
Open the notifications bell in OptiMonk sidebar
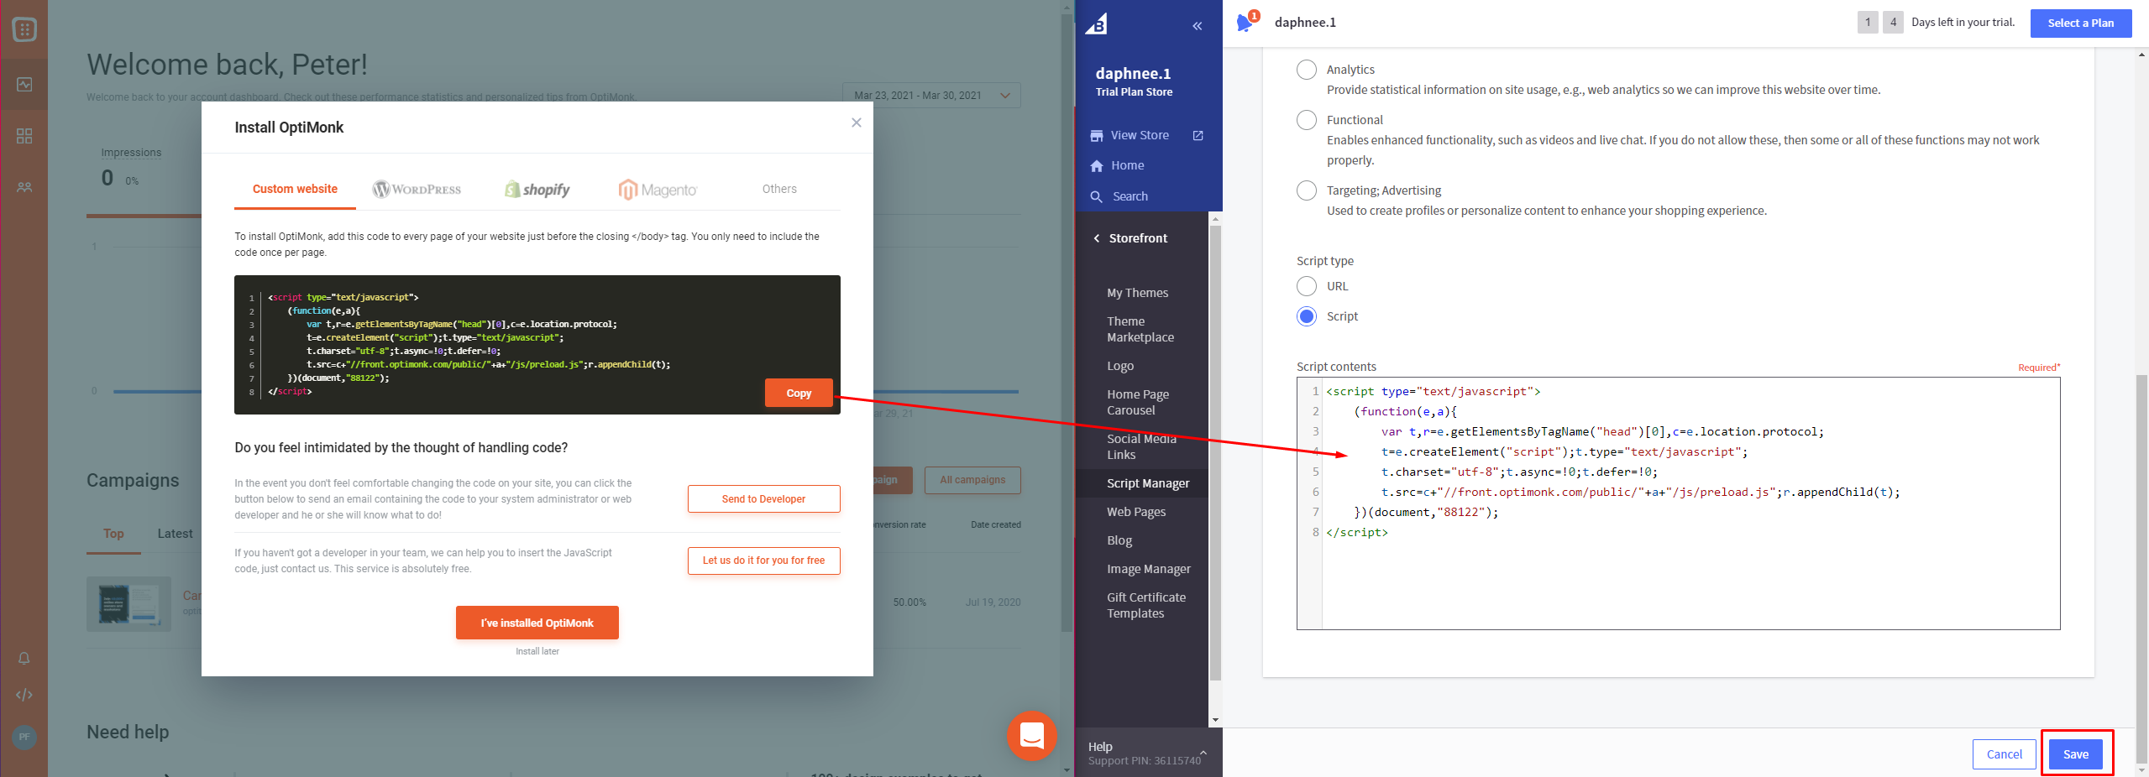pyautogui.click(x=24, y=658)
